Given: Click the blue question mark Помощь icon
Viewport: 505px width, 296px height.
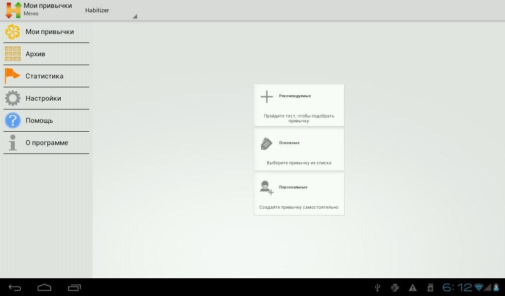Looking at the screenshot, I should tap(13, 120).
